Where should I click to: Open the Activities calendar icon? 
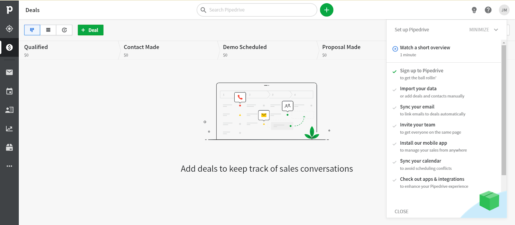(x=9, y=91)
